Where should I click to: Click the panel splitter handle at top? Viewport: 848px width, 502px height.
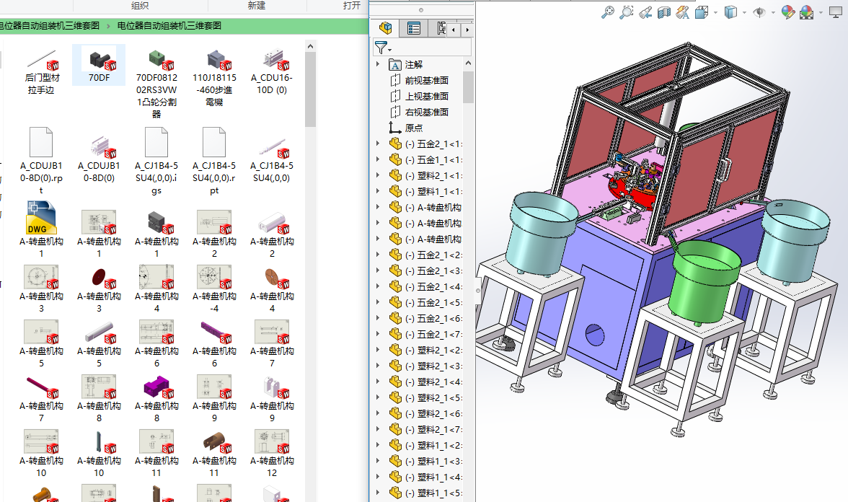pos(421,10)
